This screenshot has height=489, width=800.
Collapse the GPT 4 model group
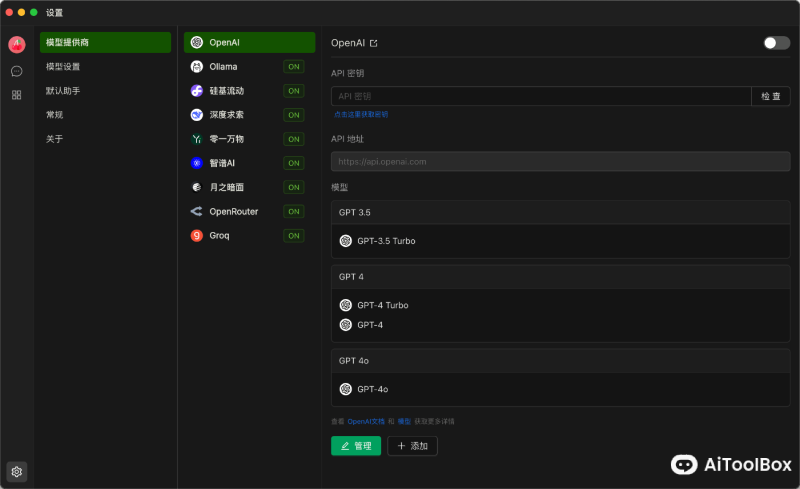[561, 276]
